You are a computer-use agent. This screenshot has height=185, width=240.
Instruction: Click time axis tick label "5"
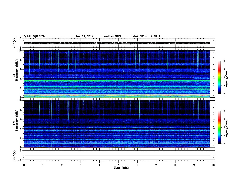pyautogui.click(x=118, y=165)
